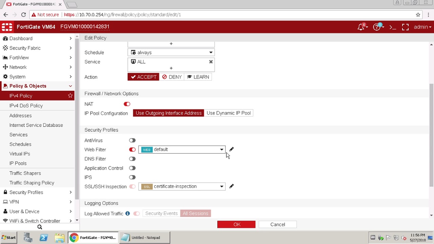Launch PowerShell from the taskbar

44,238
